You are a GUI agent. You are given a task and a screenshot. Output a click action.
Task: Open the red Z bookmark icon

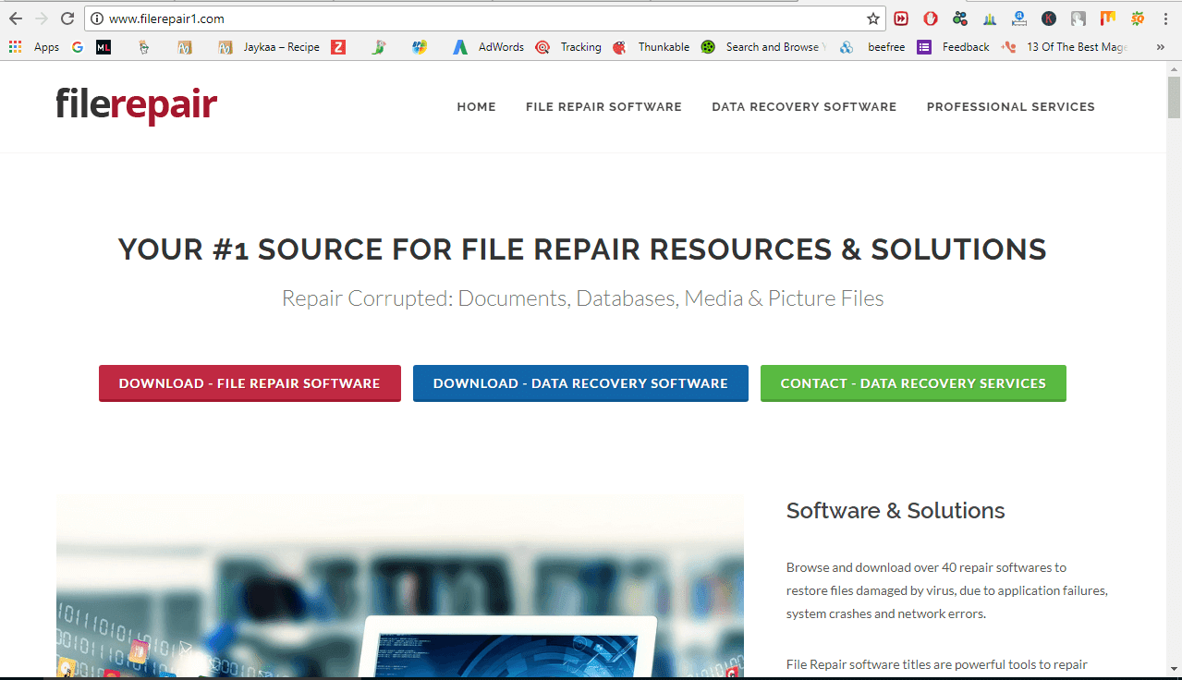point(338,47)
